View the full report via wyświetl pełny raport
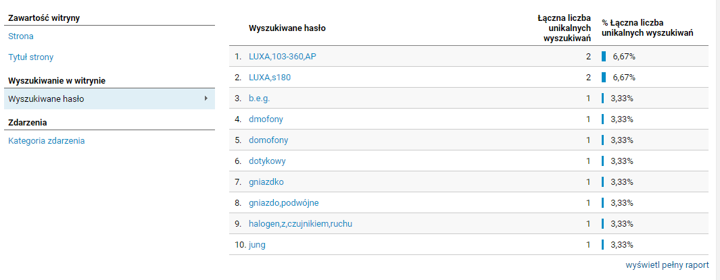720x280 pixels. coord(667,265)
